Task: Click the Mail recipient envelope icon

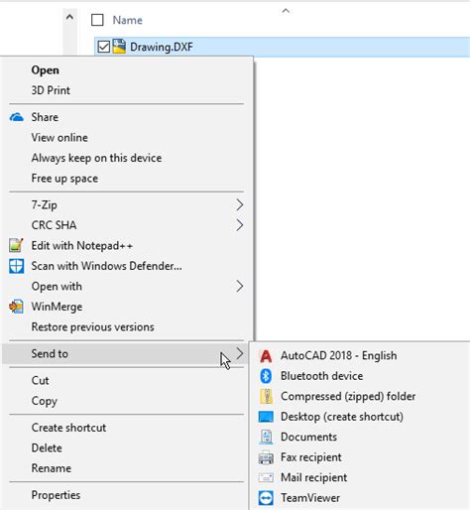Action: (266, 477)
